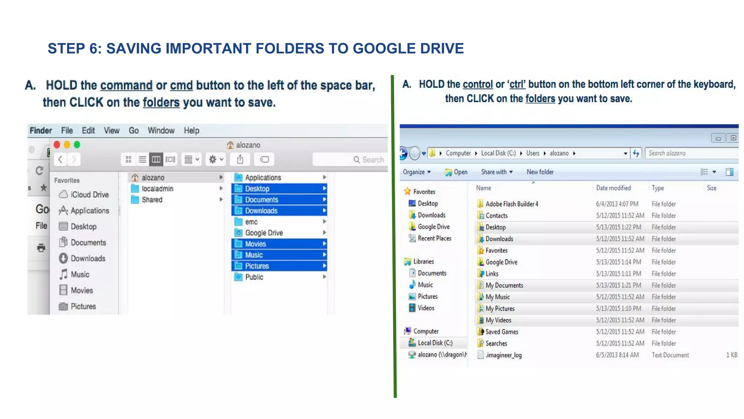
Task: Open the Edit menu in Finder
Action: click(x=88, y=131)
